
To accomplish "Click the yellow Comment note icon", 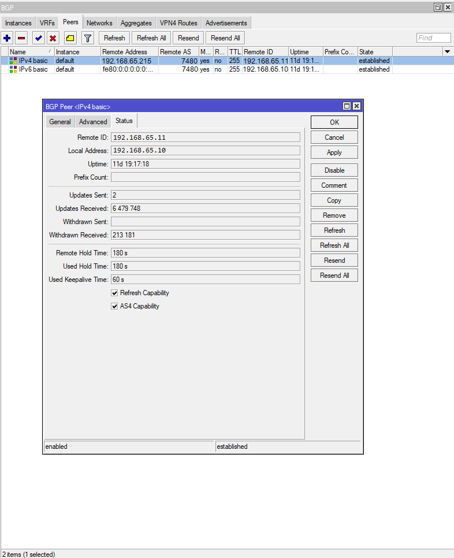I will pos(70,38).
